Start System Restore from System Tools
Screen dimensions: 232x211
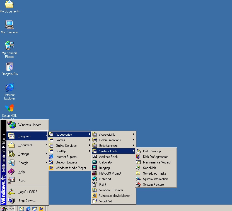(153, 185)
